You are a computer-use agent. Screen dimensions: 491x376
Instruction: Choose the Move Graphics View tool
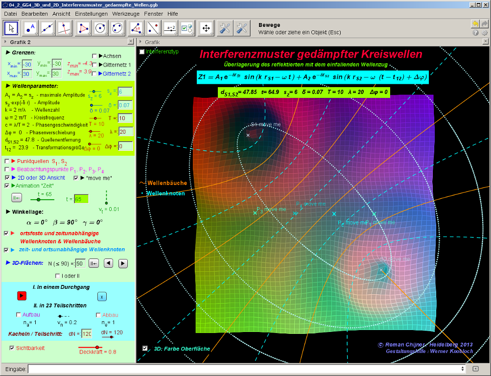click(x=206, y=28)
